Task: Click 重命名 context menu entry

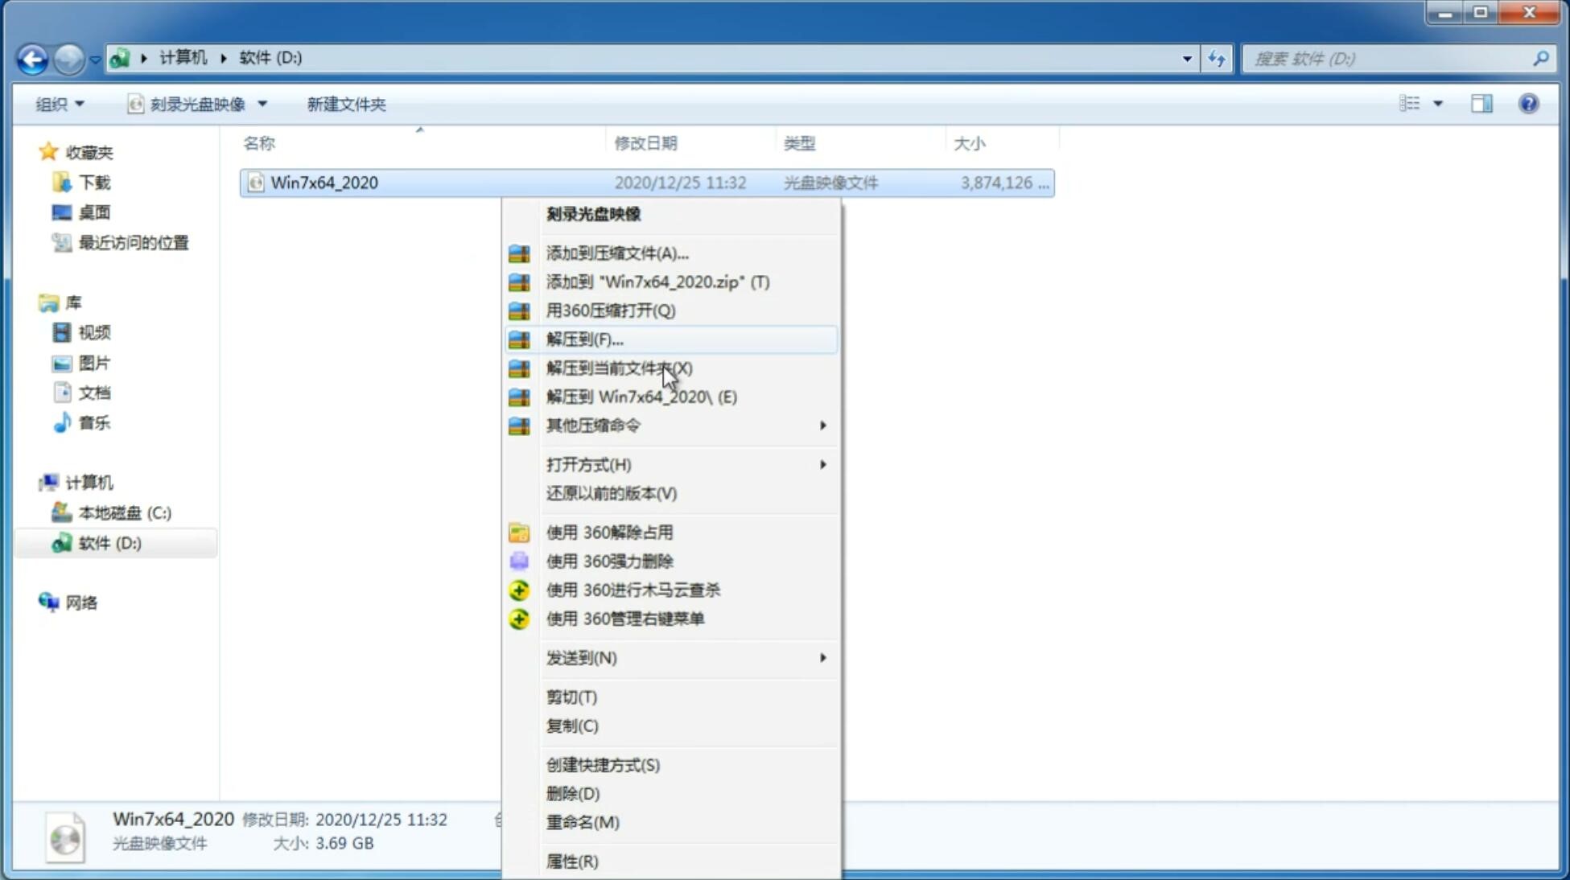Action: pyautogui.click(x=583, y=822)
